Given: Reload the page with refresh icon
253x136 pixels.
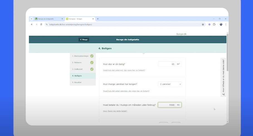Looking at the screenshot, I should click(x=41, y=24).
